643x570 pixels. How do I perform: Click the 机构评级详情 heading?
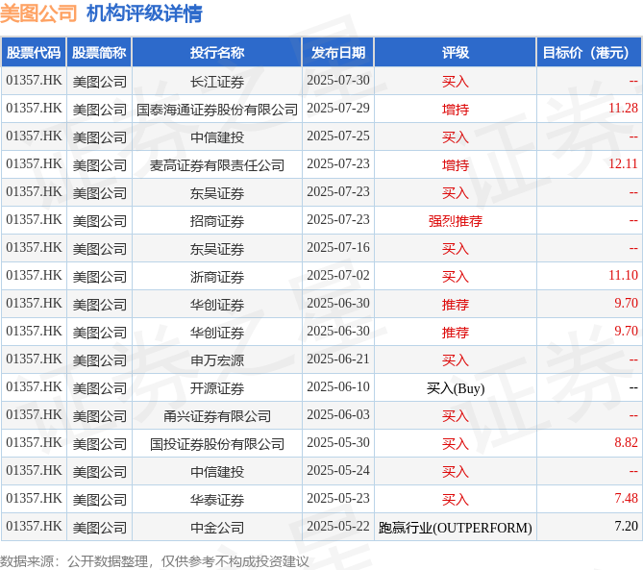144,13
